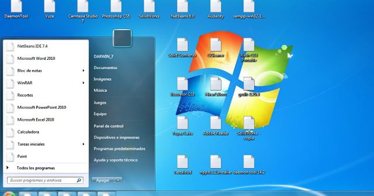This screenshot has width=374, height=196.
Task: Launch CCleaner from the desktop
Action: click(x=216, y=47)
